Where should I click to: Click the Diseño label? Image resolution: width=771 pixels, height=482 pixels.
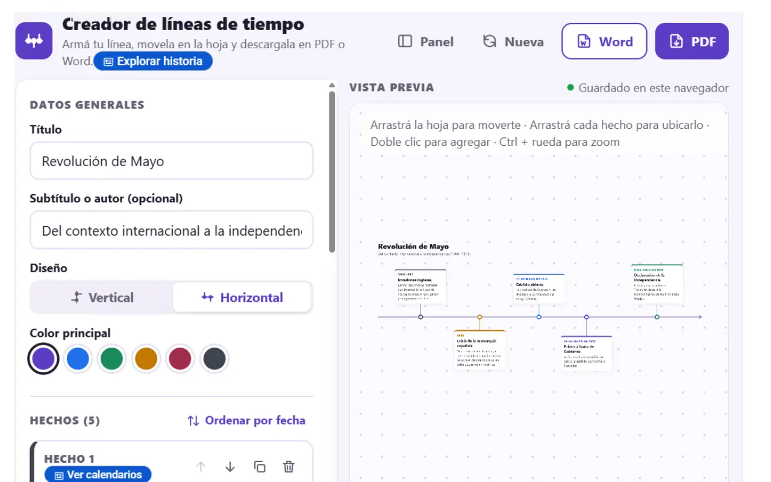coord(49,268)
